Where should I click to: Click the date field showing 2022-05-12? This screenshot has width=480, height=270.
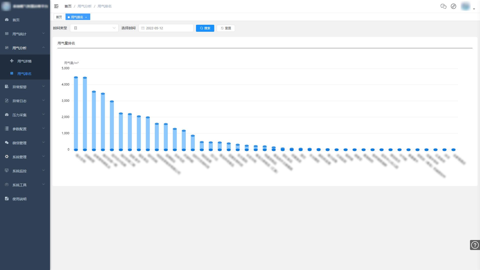(x=166, y=28)
